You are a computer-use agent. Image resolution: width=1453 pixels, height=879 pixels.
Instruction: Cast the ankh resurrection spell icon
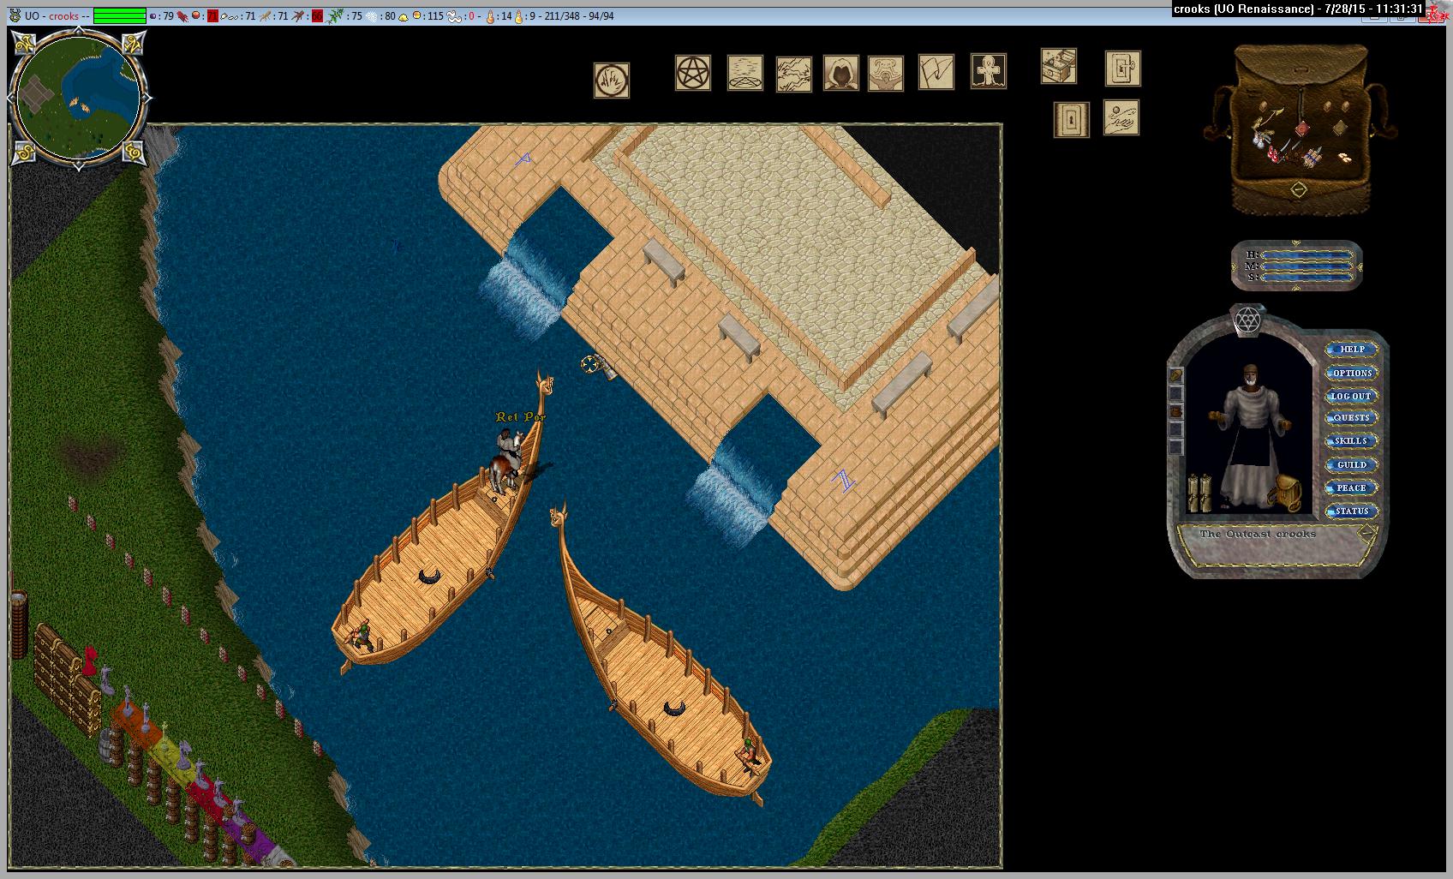tap(989, 71)
